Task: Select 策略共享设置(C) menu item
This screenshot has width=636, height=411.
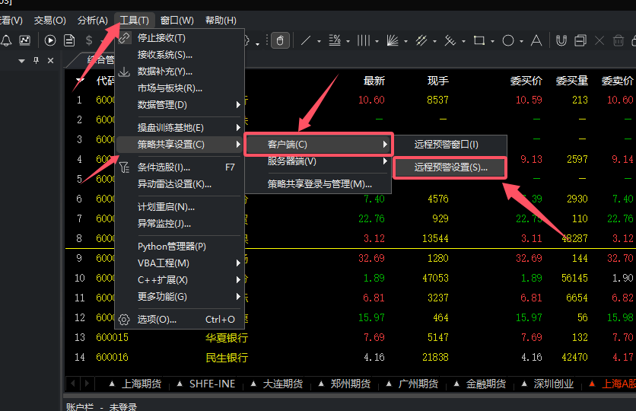Action: (180, 145)
